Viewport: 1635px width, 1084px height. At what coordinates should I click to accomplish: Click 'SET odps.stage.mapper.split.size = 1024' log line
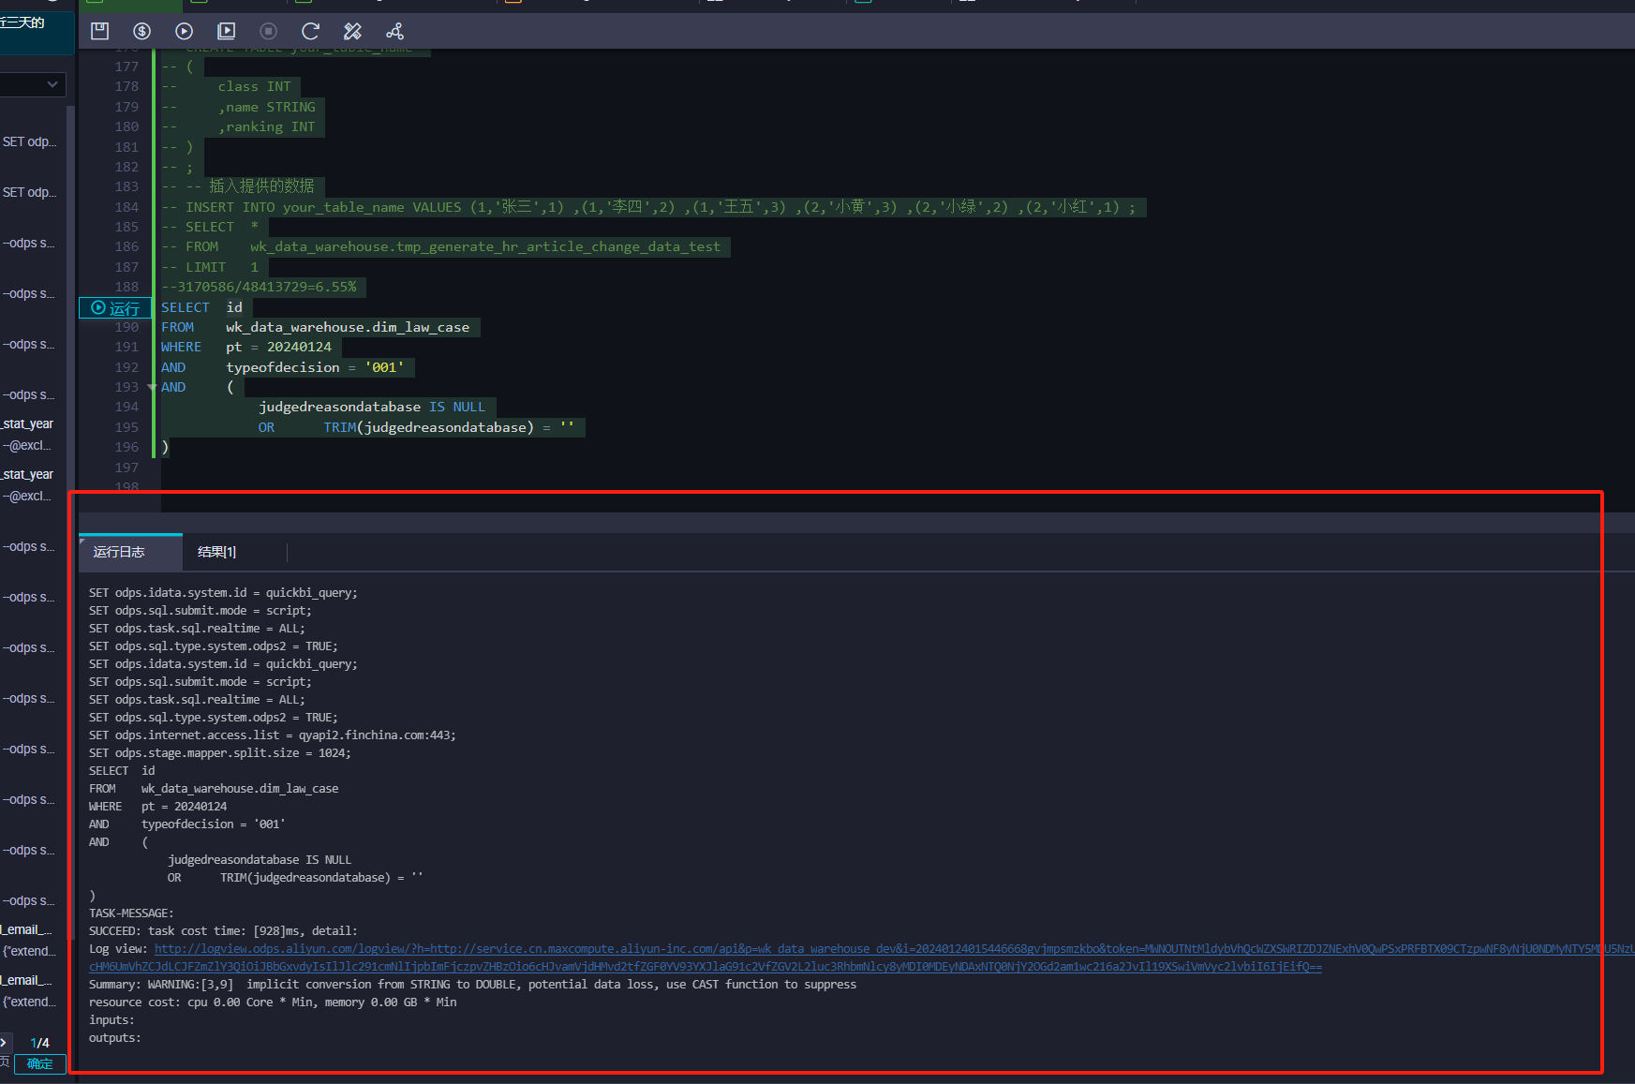click(x=220, y=753)
